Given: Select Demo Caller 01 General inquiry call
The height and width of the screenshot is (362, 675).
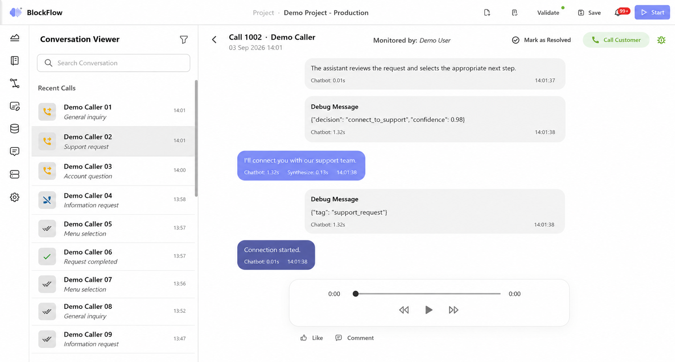Looking at the screenshot, I should coord(113,112).
